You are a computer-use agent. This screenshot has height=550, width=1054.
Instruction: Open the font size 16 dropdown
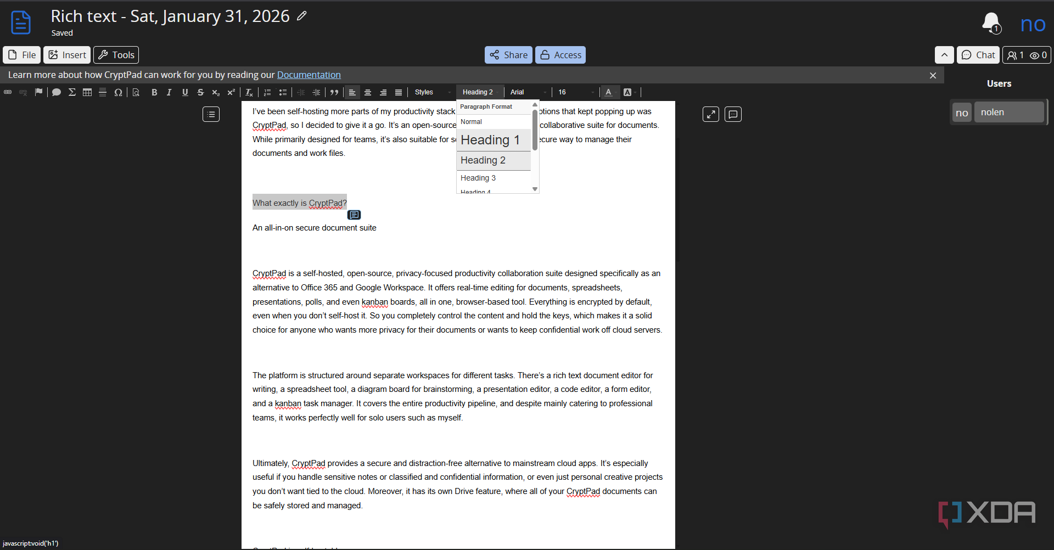pyautogui.click(x=576, y=92)
